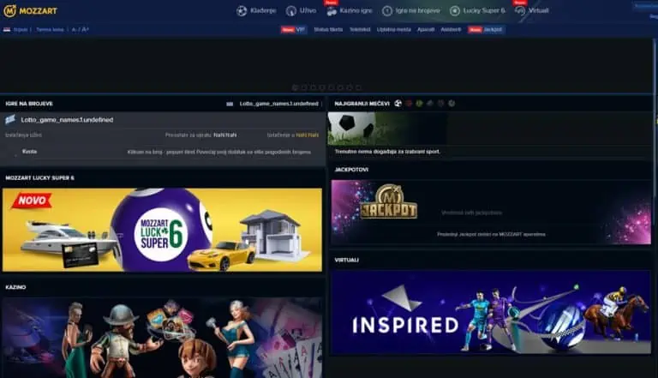Click the MOZZART LUCKY SUPER 6 heading
Image resolution: width=658 pixels, height=378 pixels.
(x=40, y=178)
